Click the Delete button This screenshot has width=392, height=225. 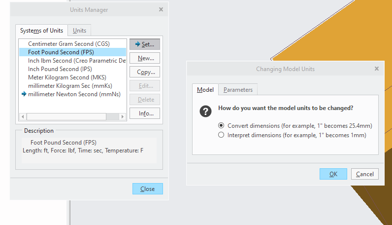coord(144,100)
